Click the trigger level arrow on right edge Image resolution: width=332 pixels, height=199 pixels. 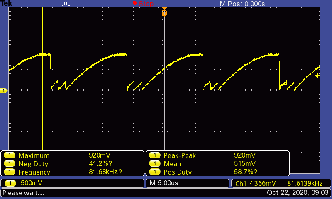point(317,76)
